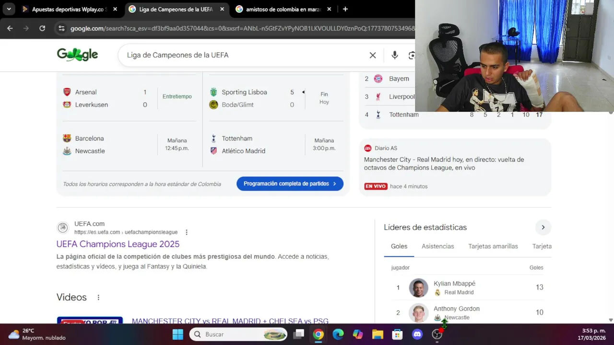Open Kylian Mbappé player row

468,287
